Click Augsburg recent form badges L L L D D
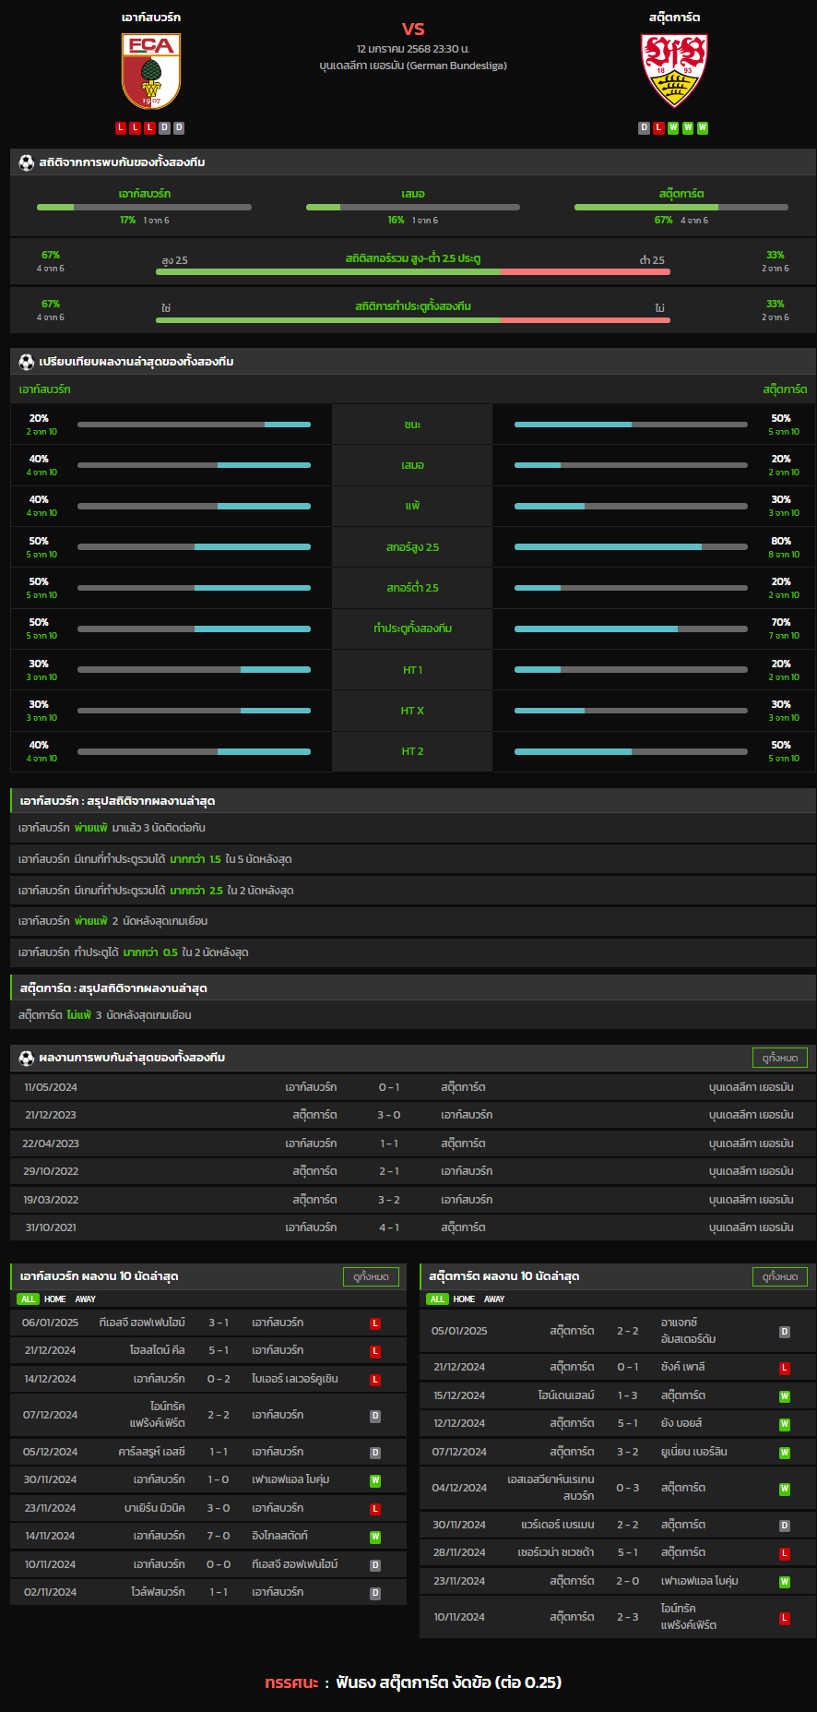Image resolution: width=817 pixels, height=1712 pixels. (x=150, y=128)
